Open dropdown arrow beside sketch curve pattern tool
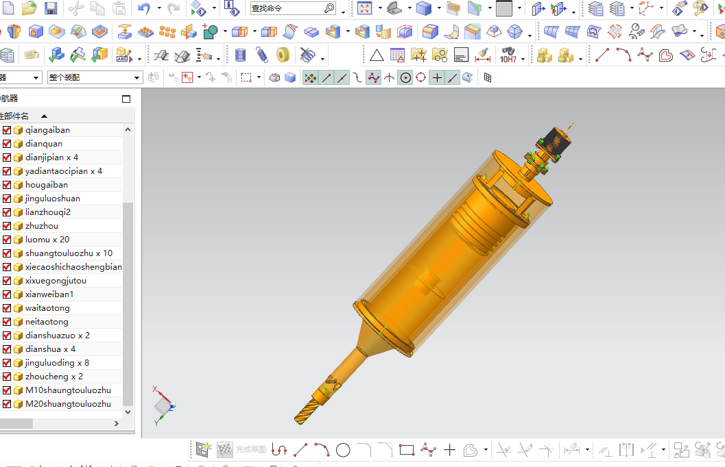 click(486, 449)
